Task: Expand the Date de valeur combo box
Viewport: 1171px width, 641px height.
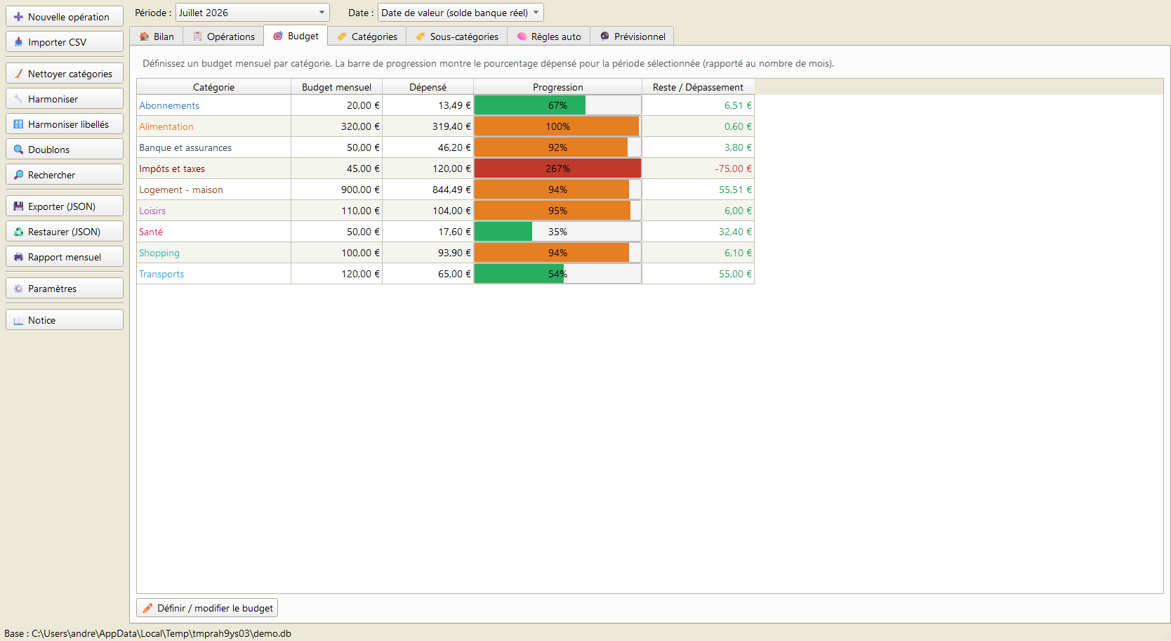Action: (461, 13)
